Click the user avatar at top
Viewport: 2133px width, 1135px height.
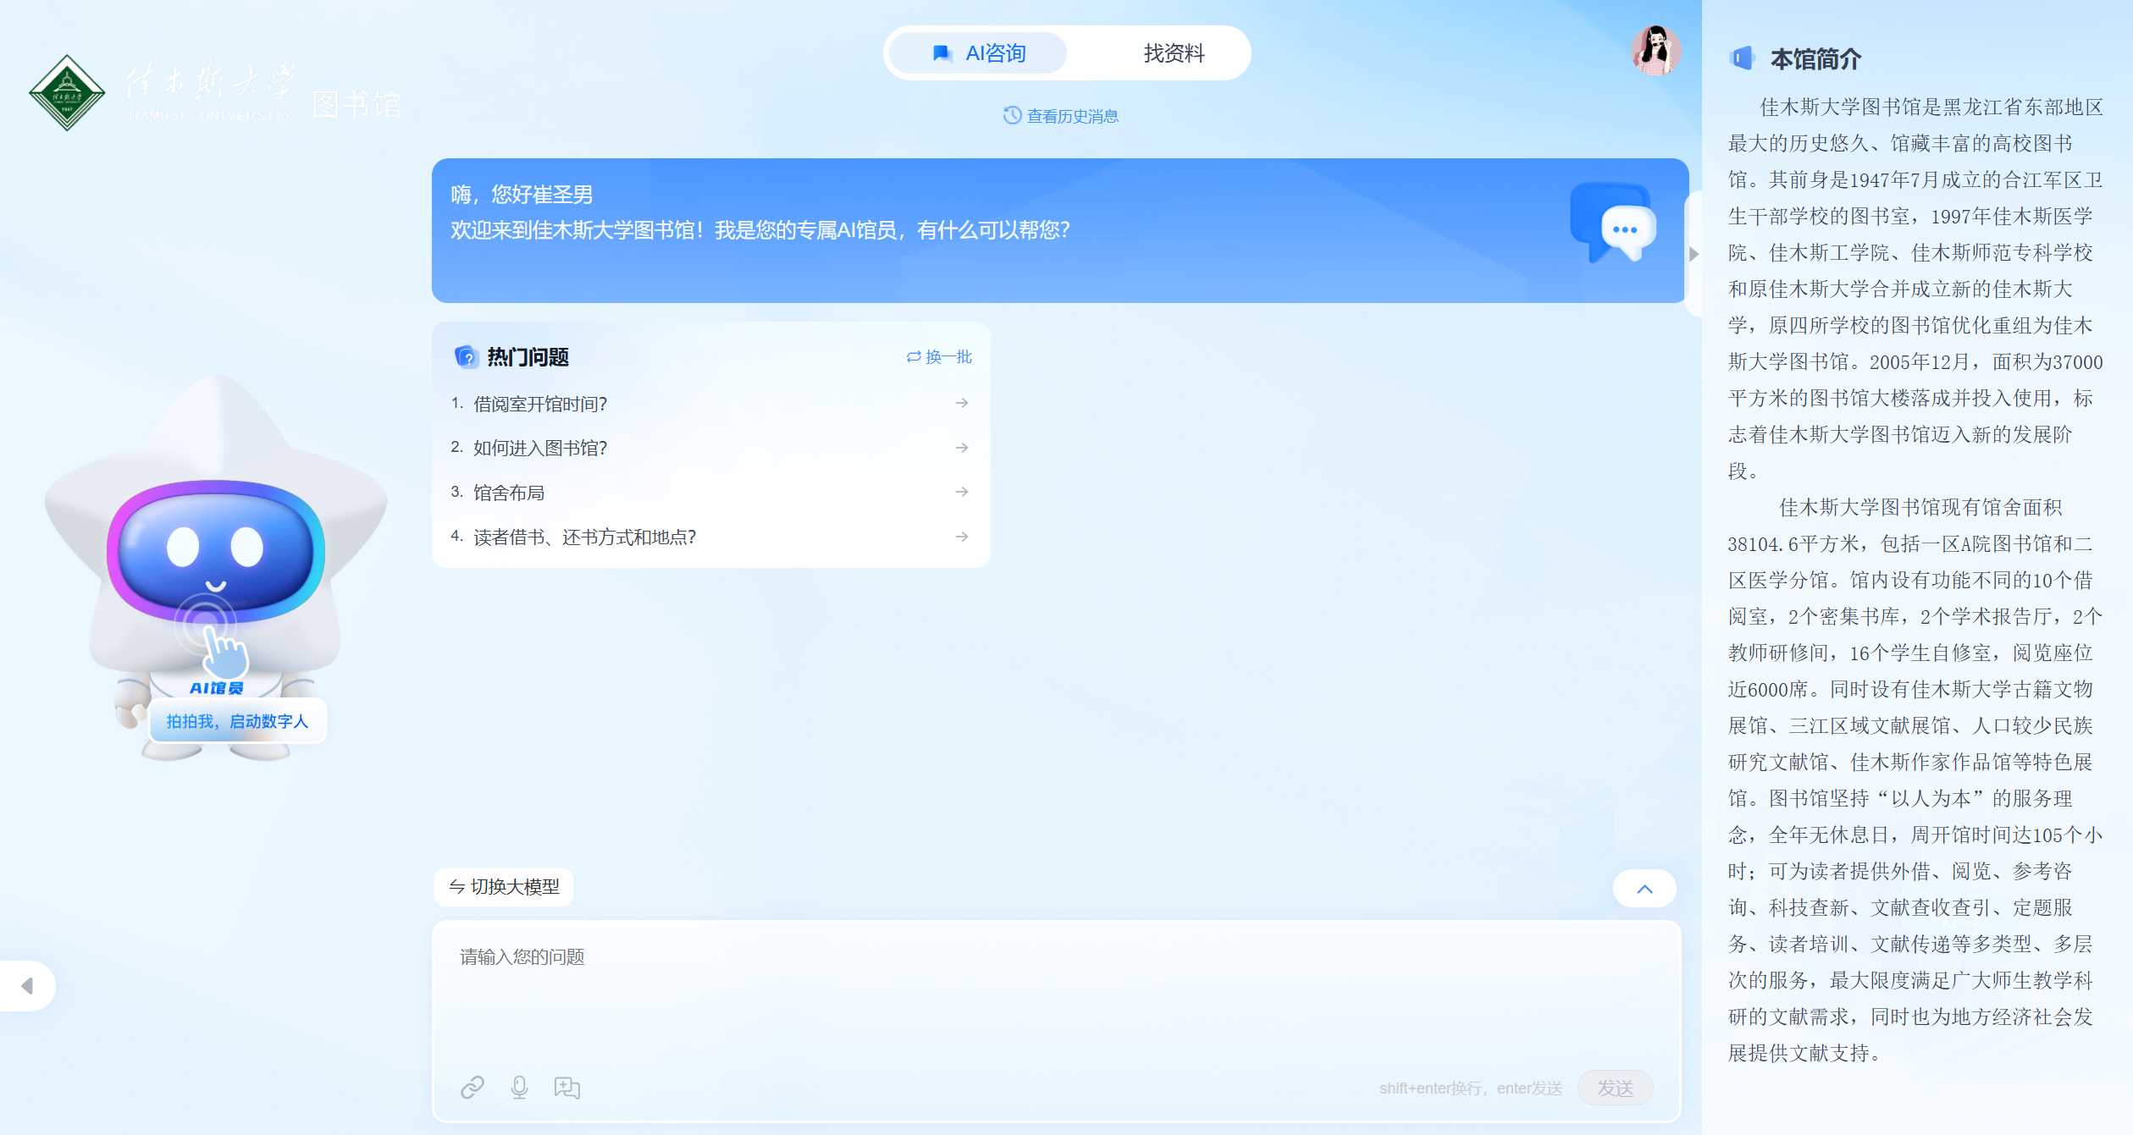tap(1655, 51)
